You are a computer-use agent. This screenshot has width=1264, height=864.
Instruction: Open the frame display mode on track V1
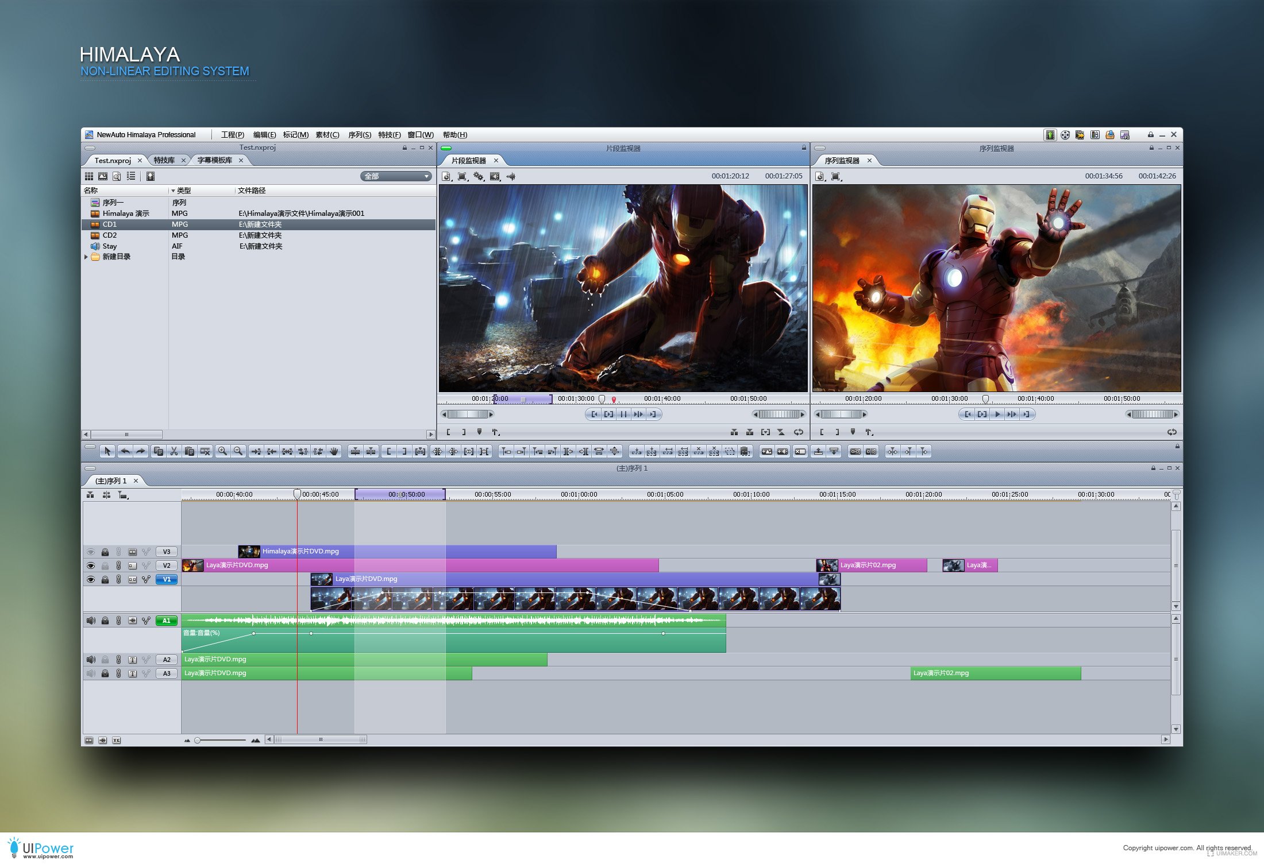pos(133,579)
